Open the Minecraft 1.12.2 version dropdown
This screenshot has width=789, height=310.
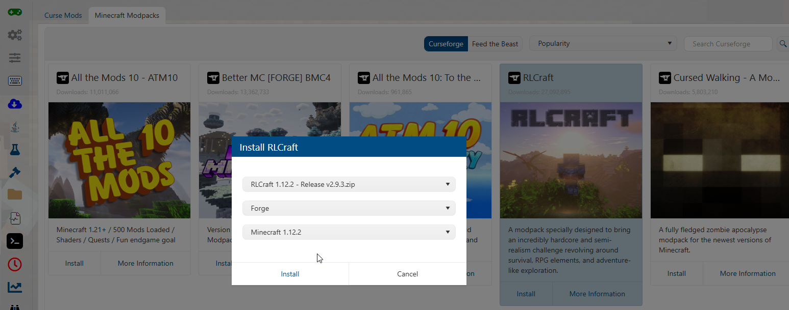[349, 232]
